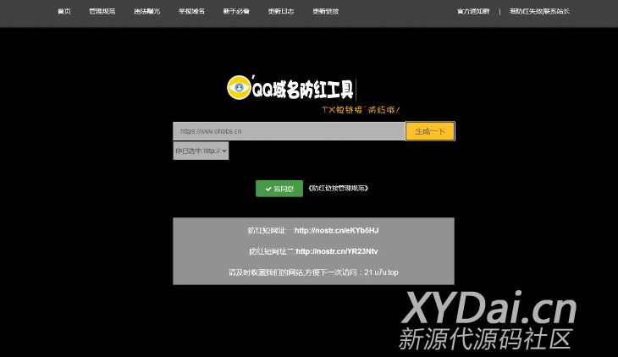Open the 首页 home link
The image size is (618, 357).
tap(63, 12)
